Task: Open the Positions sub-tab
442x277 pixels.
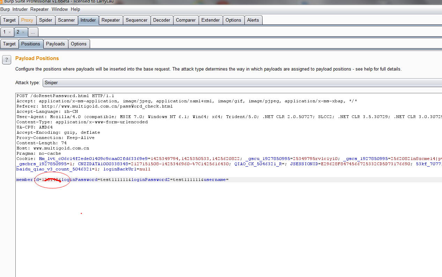Action: coord(31,44)
